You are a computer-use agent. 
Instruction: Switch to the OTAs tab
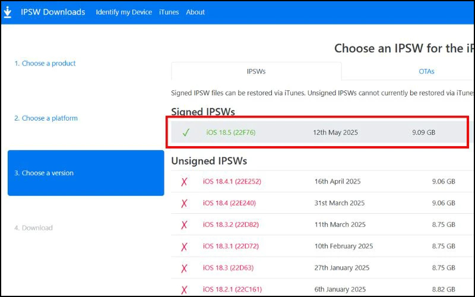(x=426, y=71)
